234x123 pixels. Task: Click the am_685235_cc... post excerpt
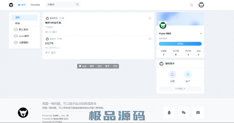(x=53, y=48)
